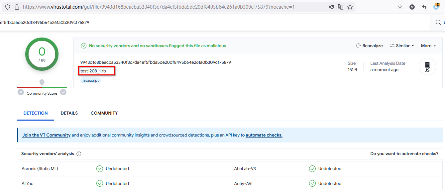
Task: Select the DETECTION tab
Action: click(x=36, y=113)
